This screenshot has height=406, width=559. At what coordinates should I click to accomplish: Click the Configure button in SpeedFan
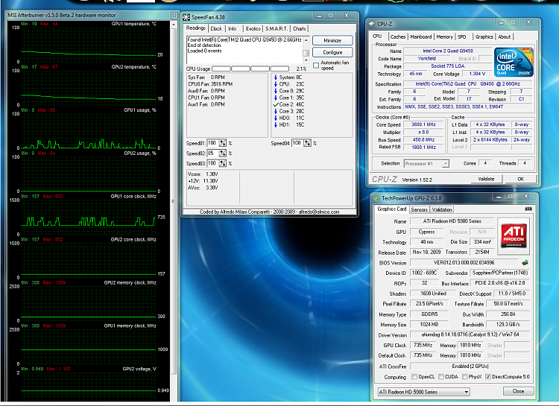[332, 52]
